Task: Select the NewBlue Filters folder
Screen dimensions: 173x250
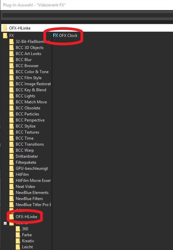Action: pyautogui.click(x=29, y=199)
